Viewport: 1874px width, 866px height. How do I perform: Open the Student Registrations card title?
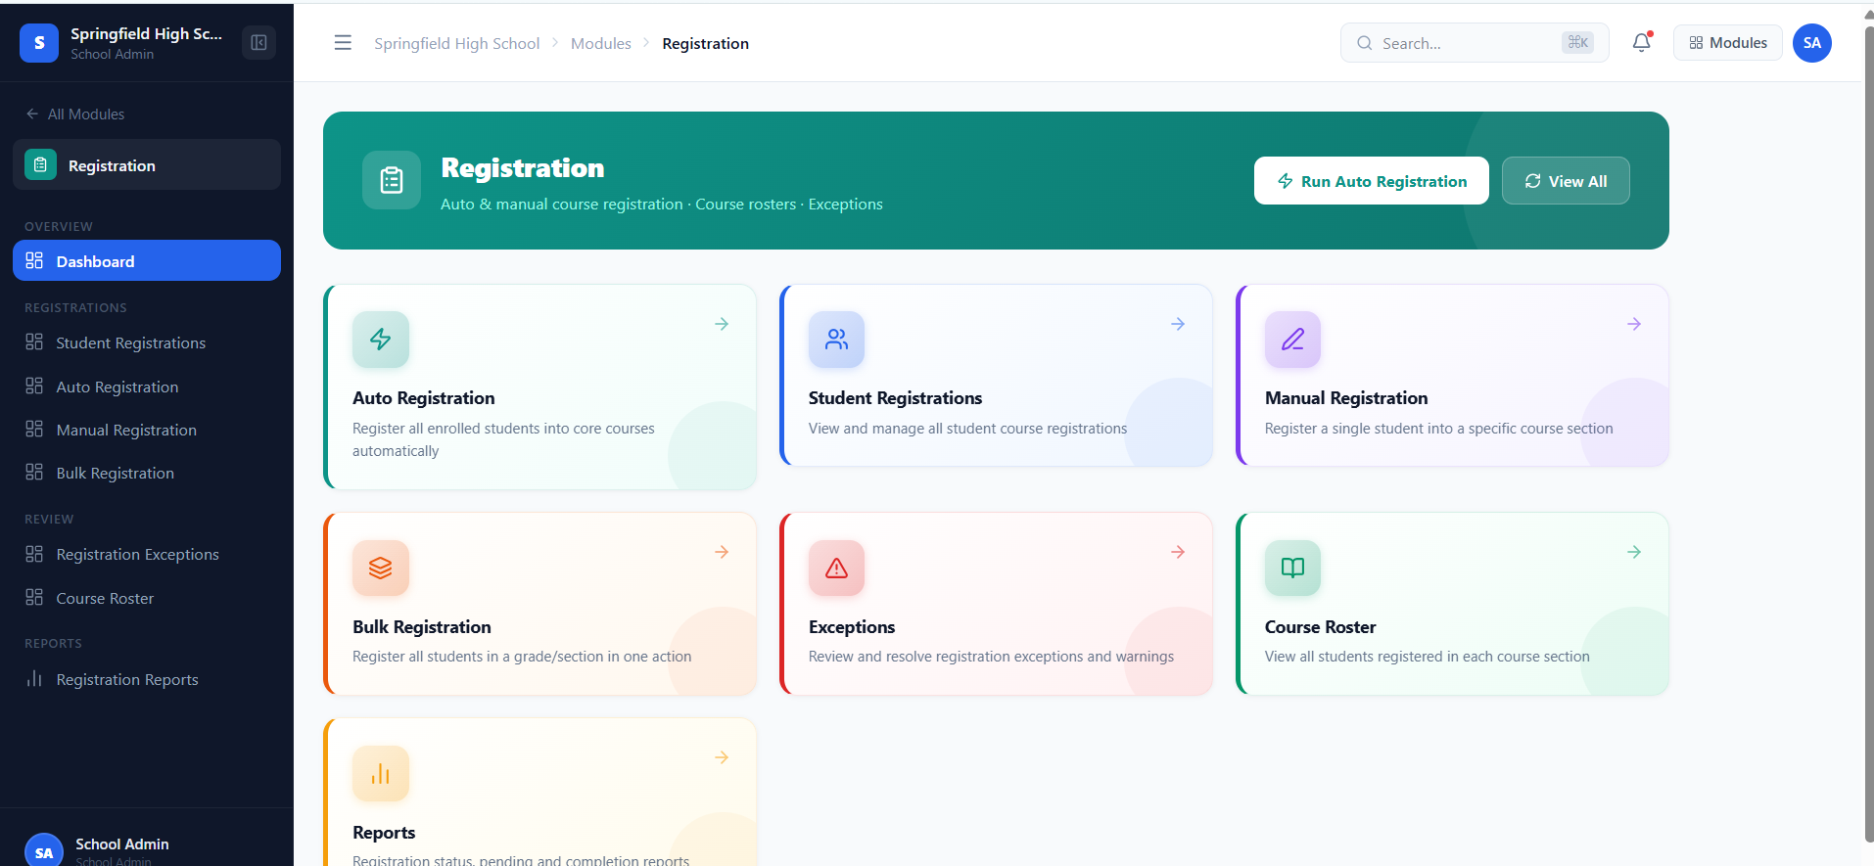point(895,398)
